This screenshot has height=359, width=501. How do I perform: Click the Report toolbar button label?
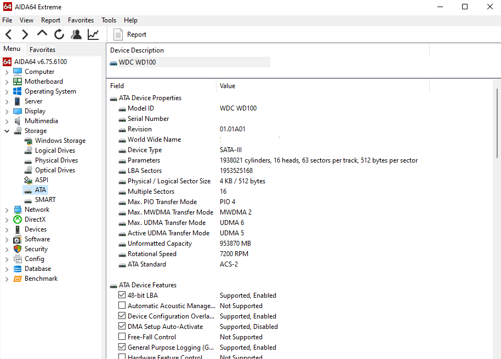[136, 34]
